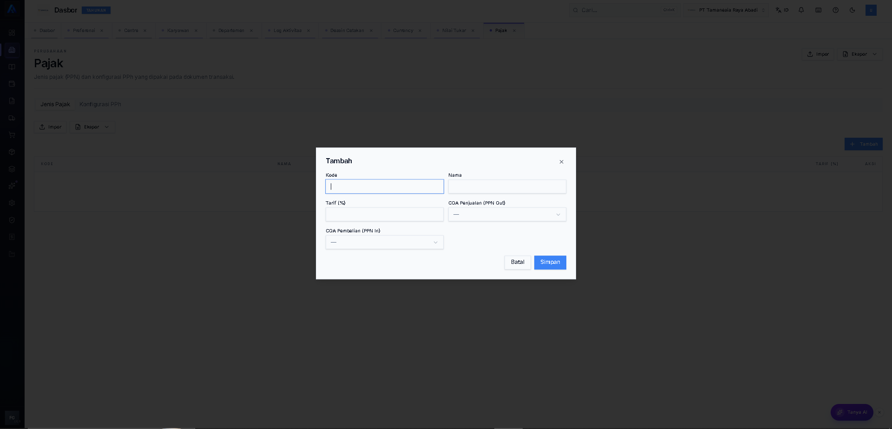892x429 pixels.
Task: Open the book icon in sidebar
Action: point(12,67)
